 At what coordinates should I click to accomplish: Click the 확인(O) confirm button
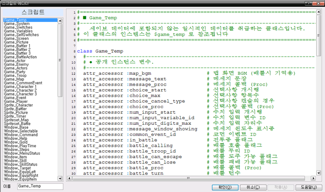click(x=225, y=187)
